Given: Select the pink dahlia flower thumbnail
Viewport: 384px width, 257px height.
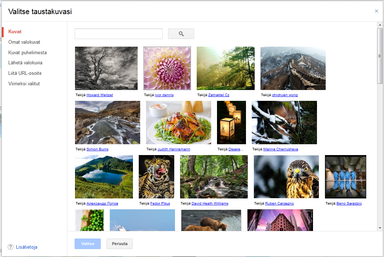Looking at the screenshot, I should click(x=167, y=68).
